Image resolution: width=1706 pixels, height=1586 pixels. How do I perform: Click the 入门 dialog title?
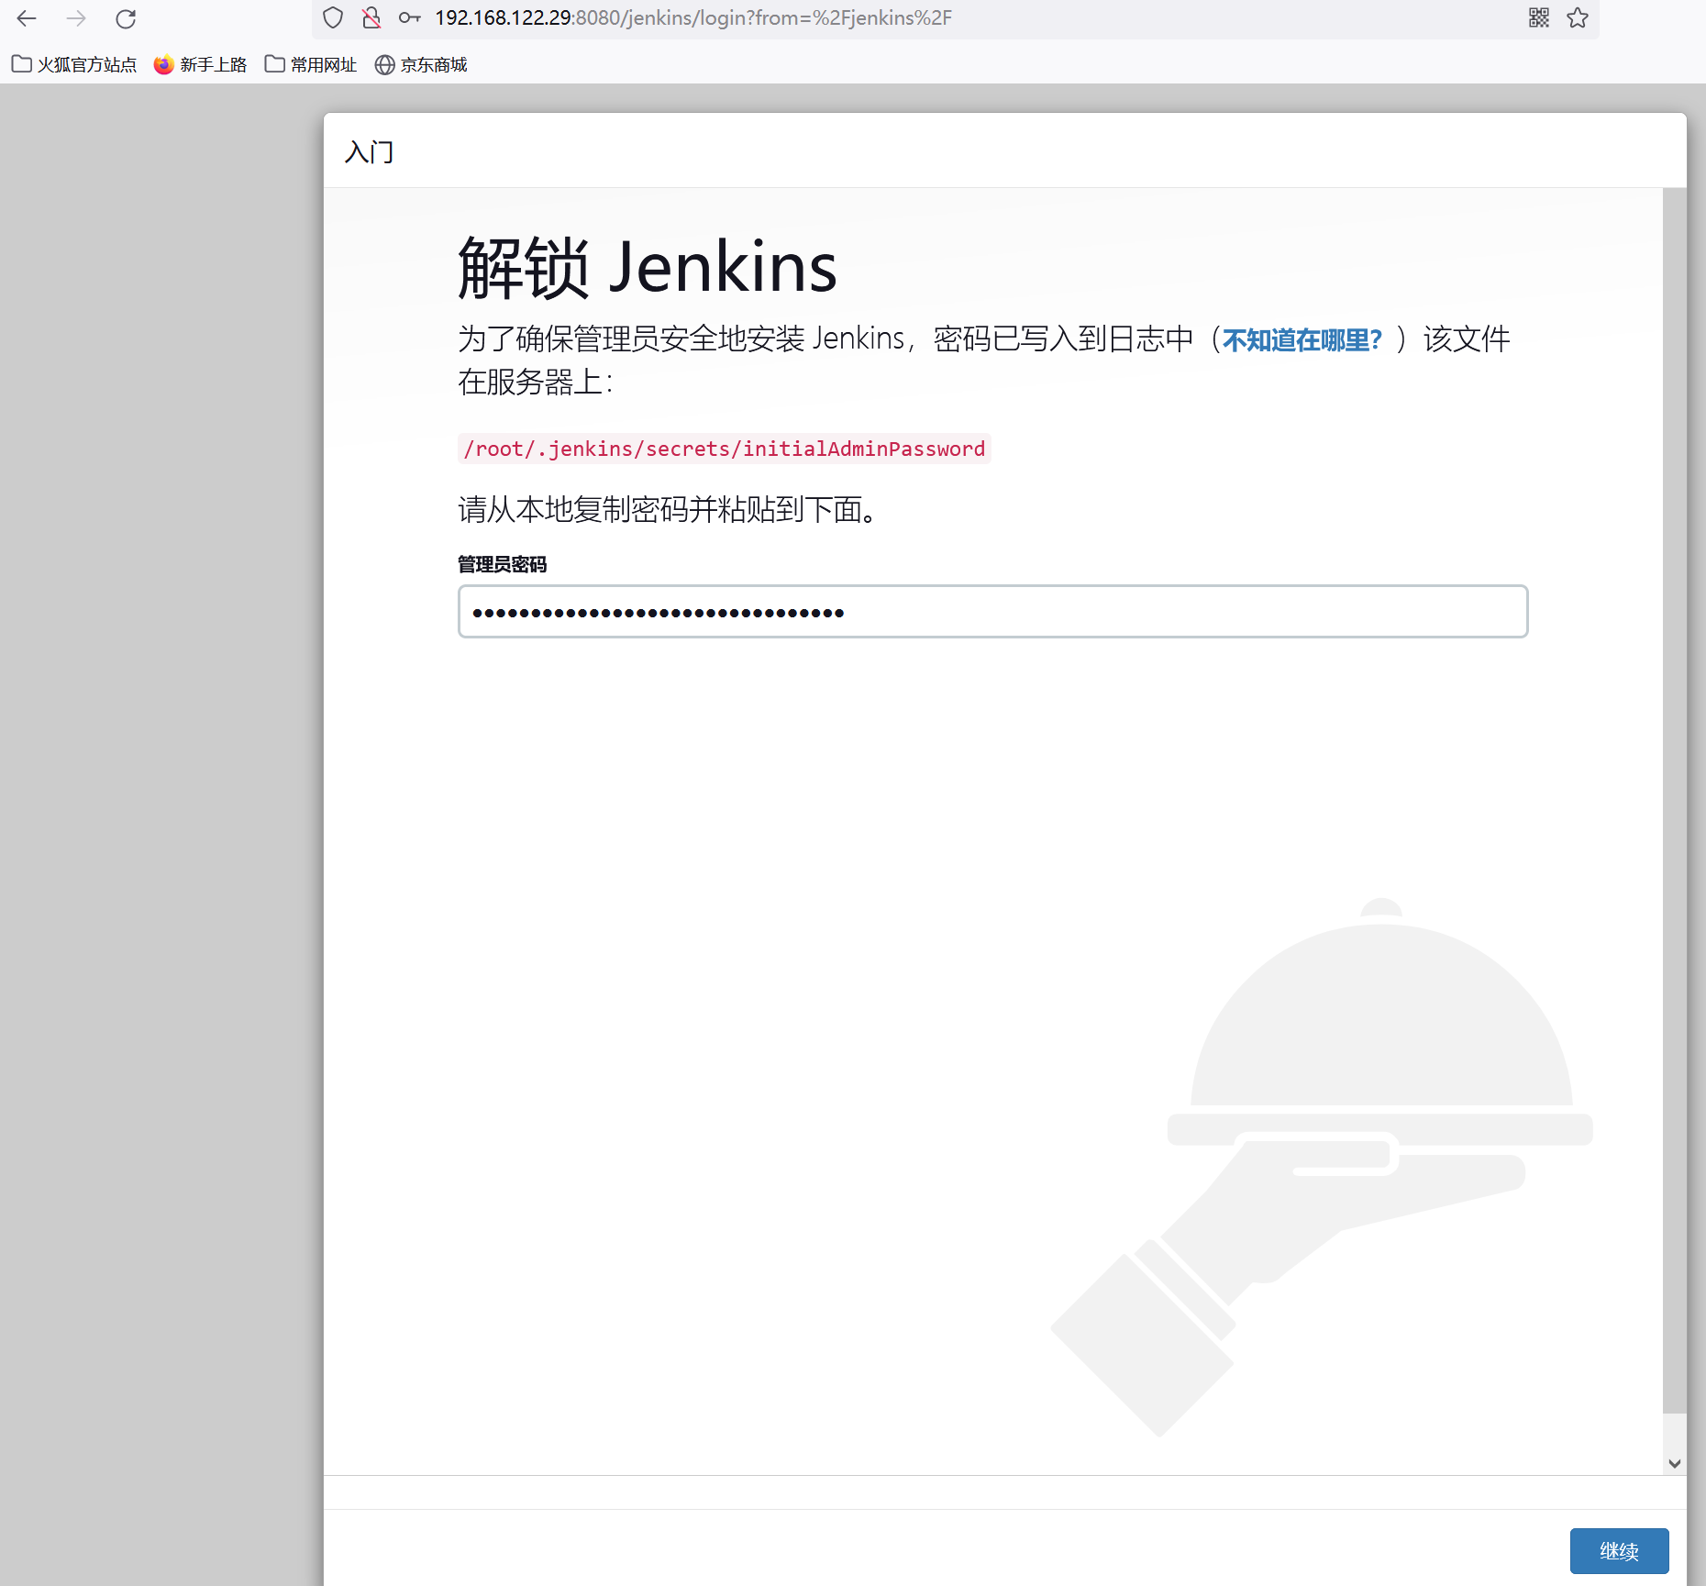tap(369, 151)
